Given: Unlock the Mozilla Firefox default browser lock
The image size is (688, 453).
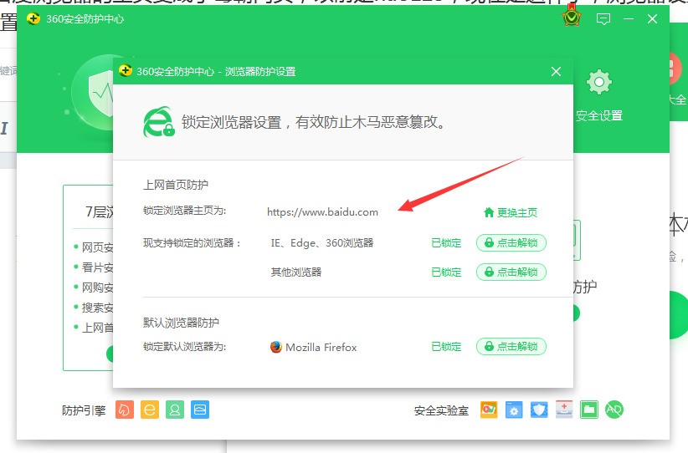Looking at the screenshot, I should pos(511,347).
